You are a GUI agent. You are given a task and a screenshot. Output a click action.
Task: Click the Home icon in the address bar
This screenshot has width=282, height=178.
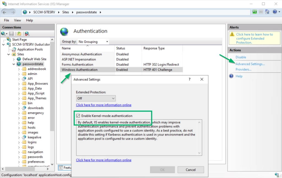coord(267,12)
